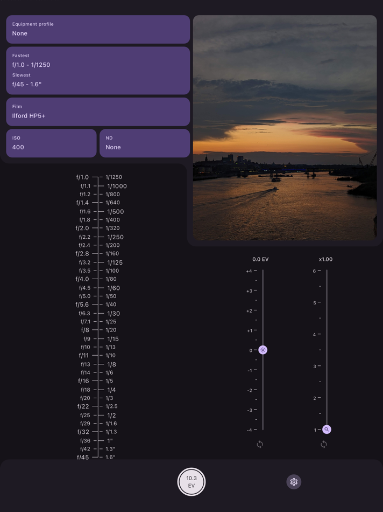383x512 pixels.
Task: Click the 0.0 EV compensation readout
Action: pyautogui.click(x=260, y=259)
